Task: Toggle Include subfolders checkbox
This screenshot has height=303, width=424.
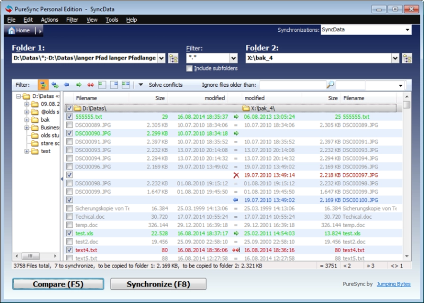Action: pos(189,68)
